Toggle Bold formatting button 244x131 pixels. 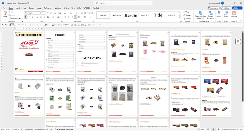tap(26, 17)
